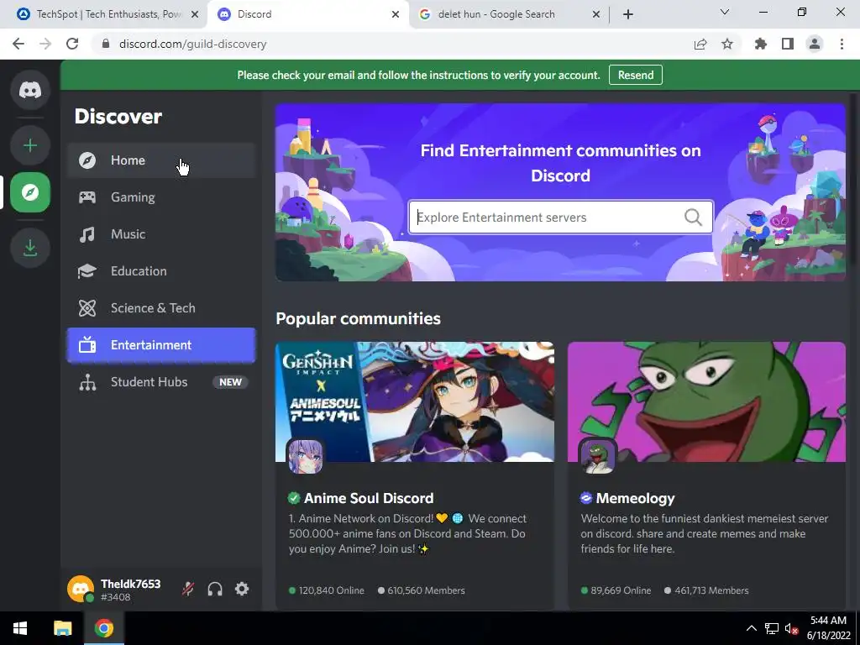Open the taskbar clock and date

click(x=829, y=628)
